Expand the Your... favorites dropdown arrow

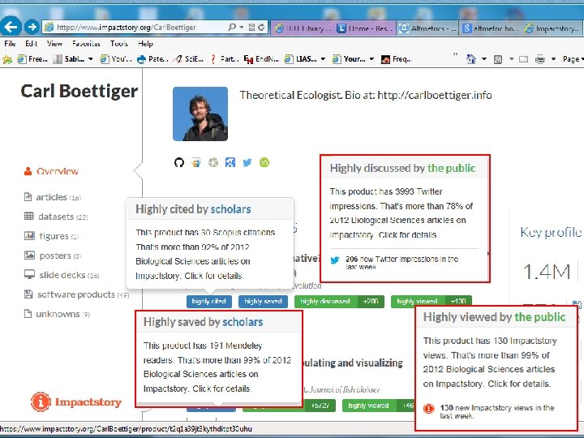371,59
